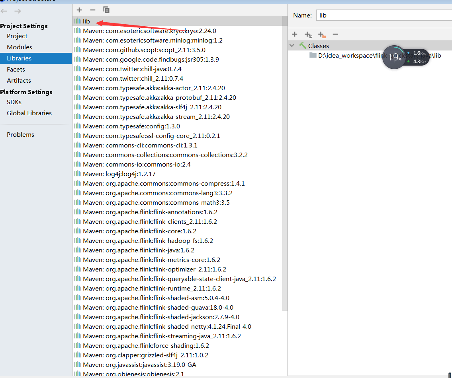The image size is (452, 378).
Task: Click the library list vertical scrollbar
Action: click(285, 163)
